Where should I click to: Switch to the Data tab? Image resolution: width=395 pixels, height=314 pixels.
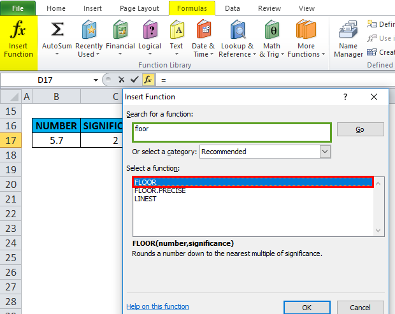coord(233,8)
